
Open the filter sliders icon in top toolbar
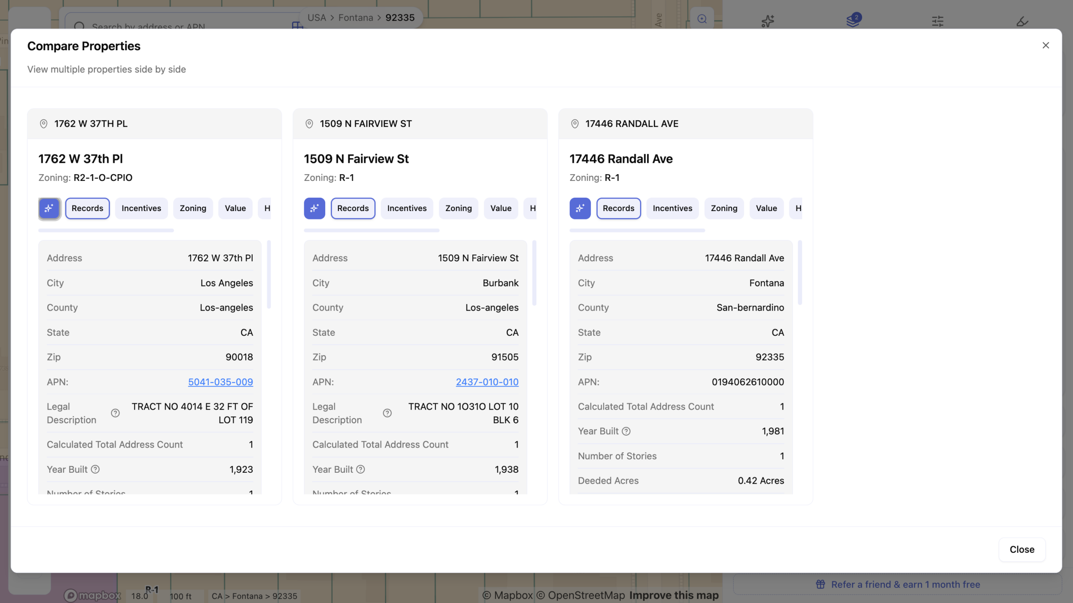938,21
